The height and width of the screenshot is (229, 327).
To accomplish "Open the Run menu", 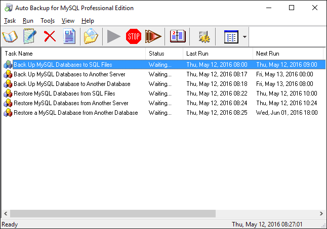I will 28,21.
